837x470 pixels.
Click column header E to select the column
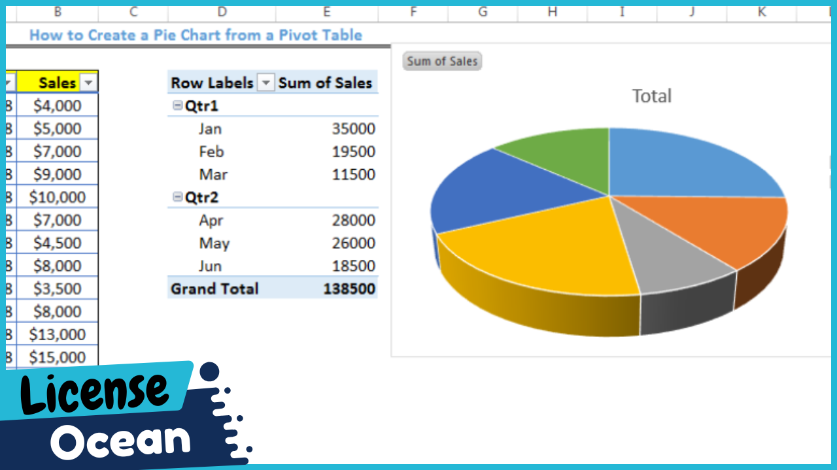pyautogui.click(x=326, y=12)
